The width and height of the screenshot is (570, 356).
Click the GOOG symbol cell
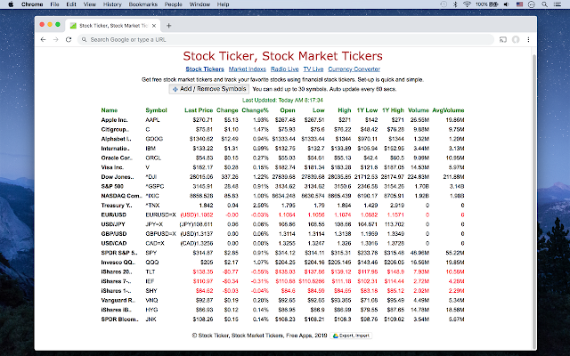coord(154,139)
